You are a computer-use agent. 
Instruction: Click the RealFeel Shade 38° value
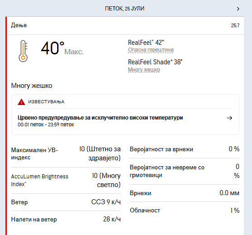[155, 62]
